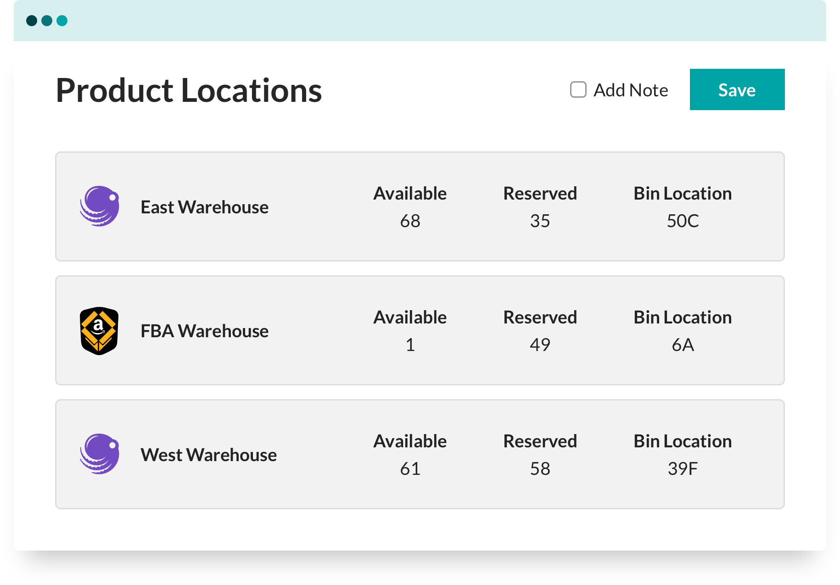
Task: Check Add Note before saving
Action: (578, 90)
